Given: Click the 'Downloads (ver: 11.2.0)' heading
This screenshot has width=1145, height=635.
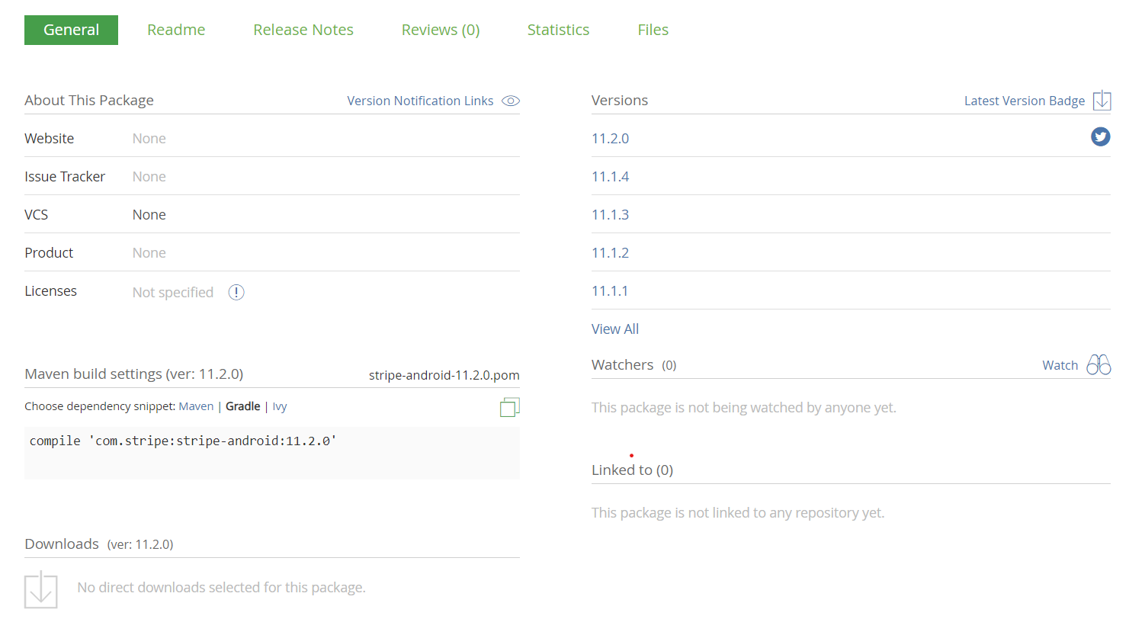Looking at the screenshot, I should (99, 544).
